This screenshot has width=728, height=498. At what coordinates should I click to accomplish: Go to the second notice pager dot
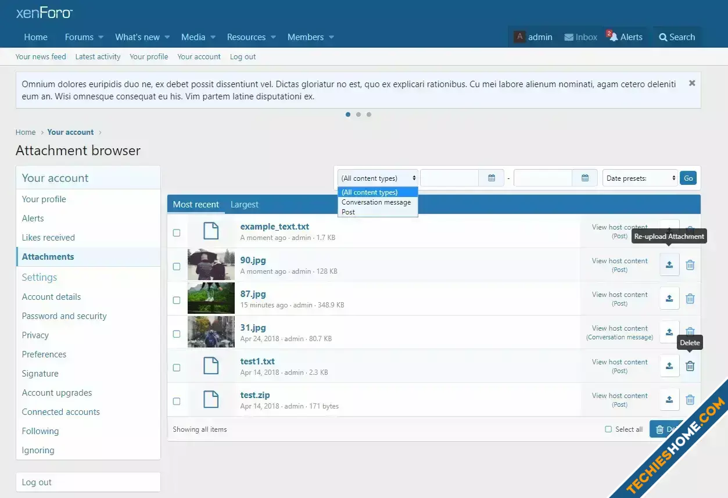358,114
